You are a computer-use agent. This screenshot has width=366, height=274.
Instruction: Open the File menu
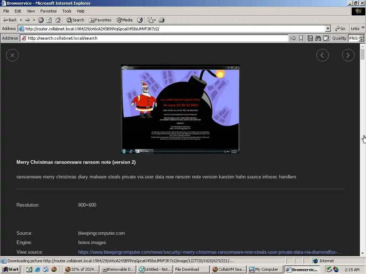6,11
